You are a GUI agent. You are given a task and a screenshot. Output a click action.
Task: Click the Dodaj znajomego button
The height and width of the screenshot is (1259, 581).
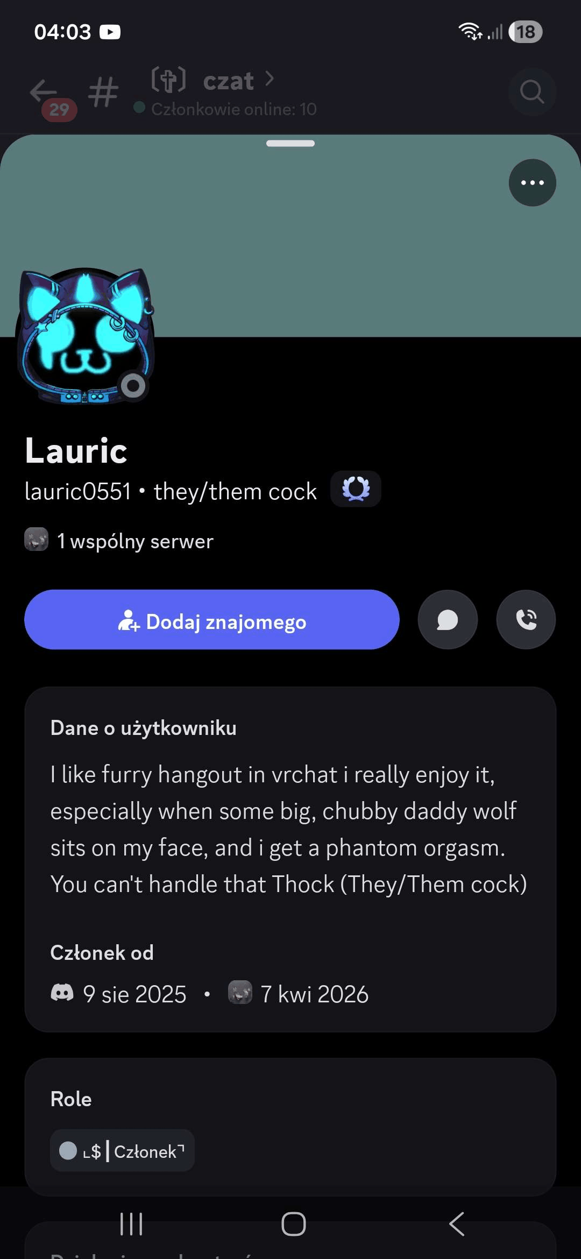click(x=212, y=620)
